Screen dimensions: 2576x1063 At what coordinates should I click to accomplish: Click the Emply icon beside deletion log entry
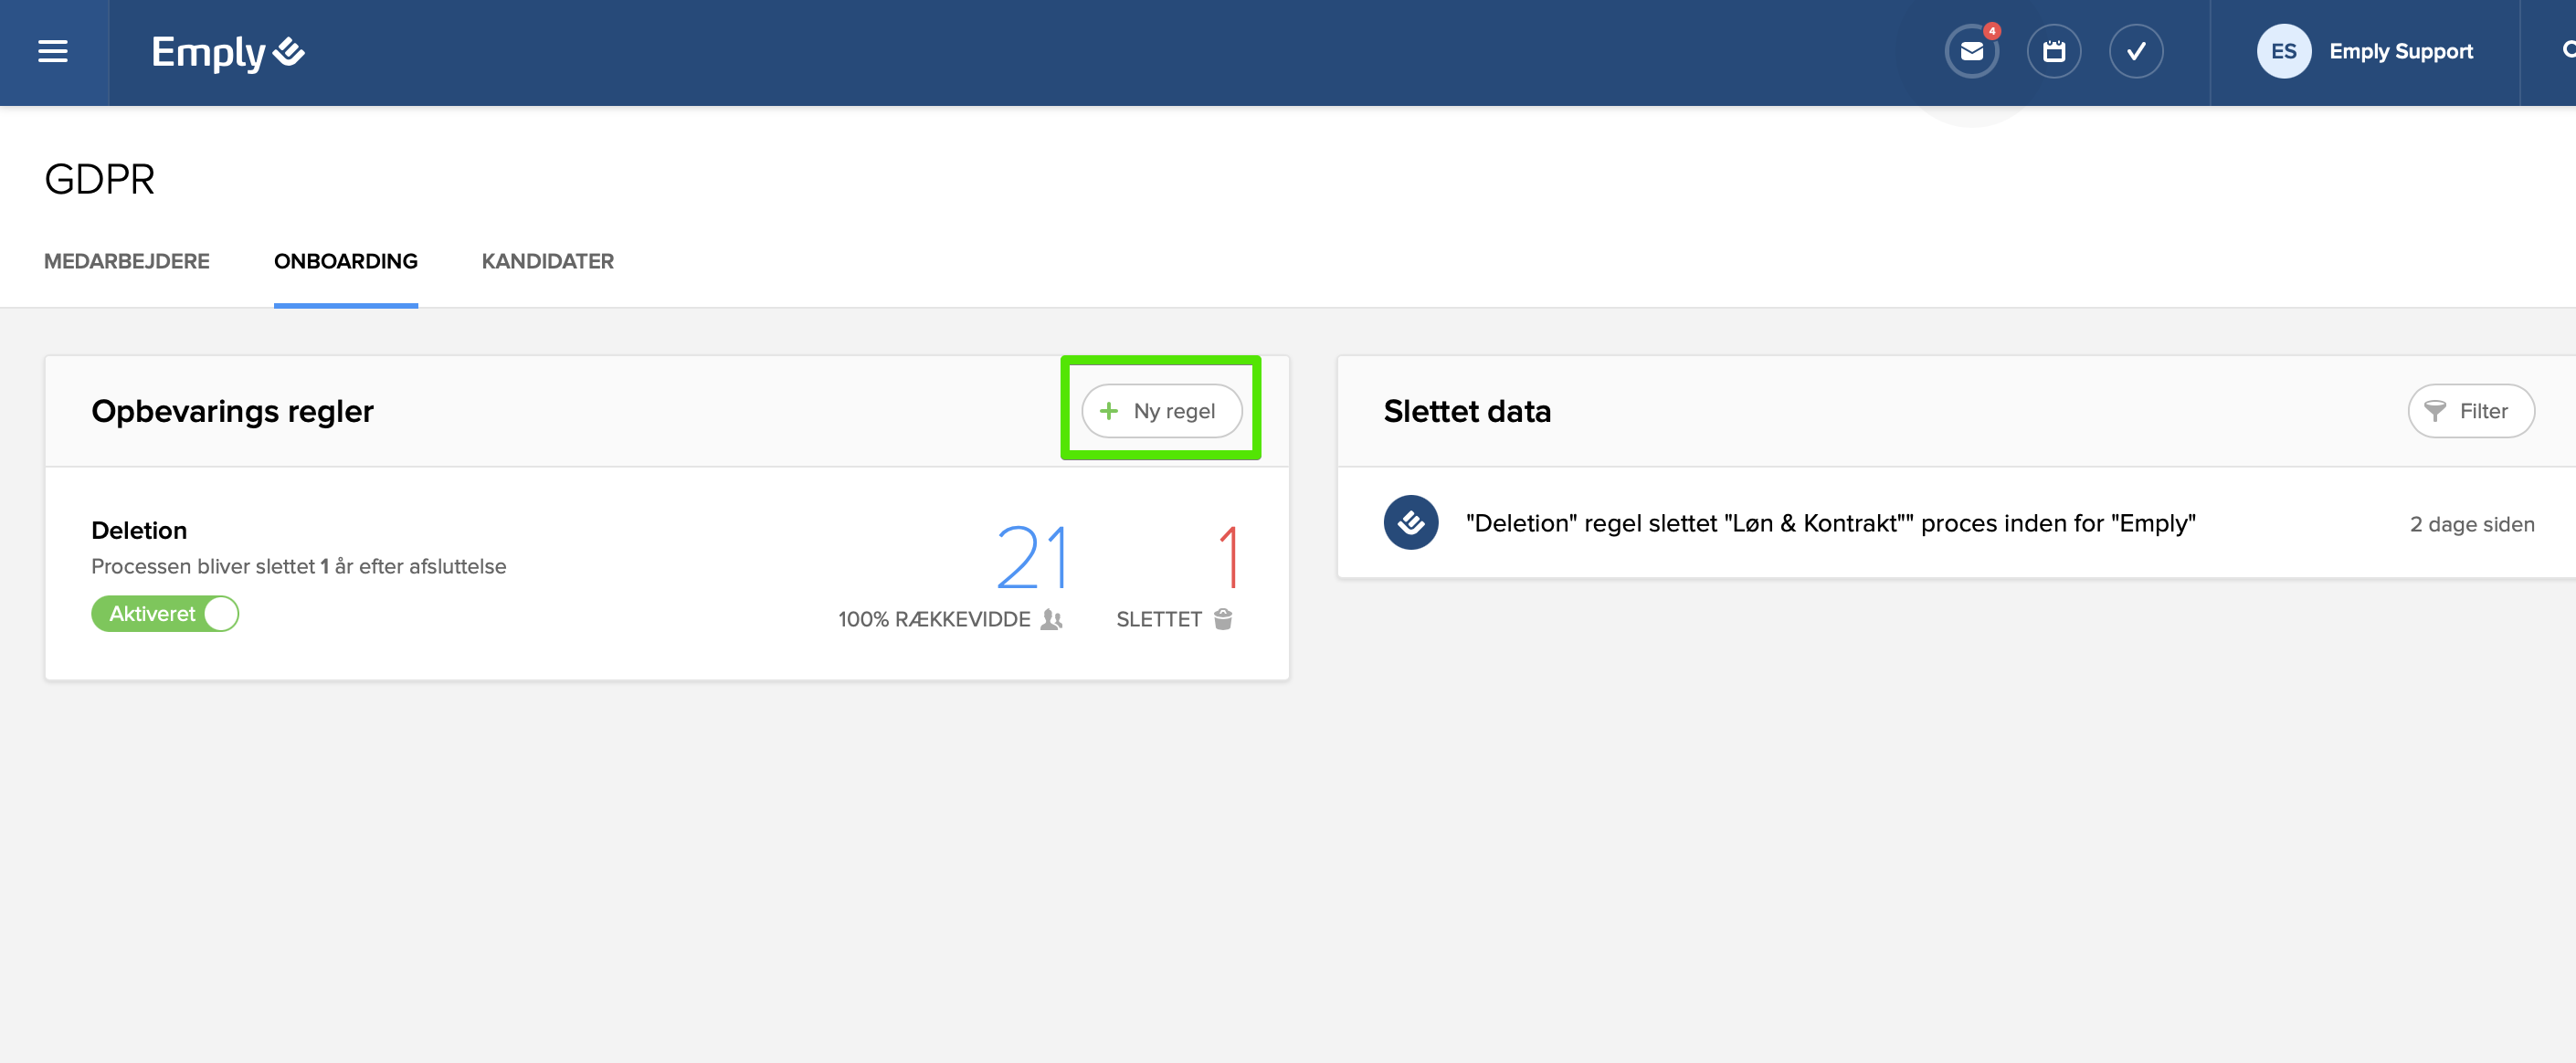1410,522
